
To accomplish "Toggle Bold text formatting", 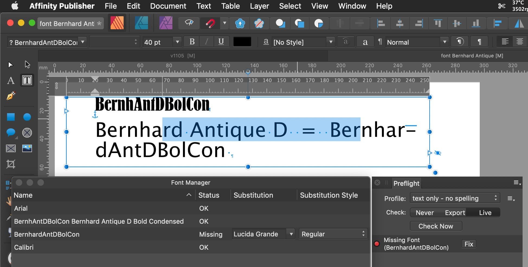I will [192, 42].
